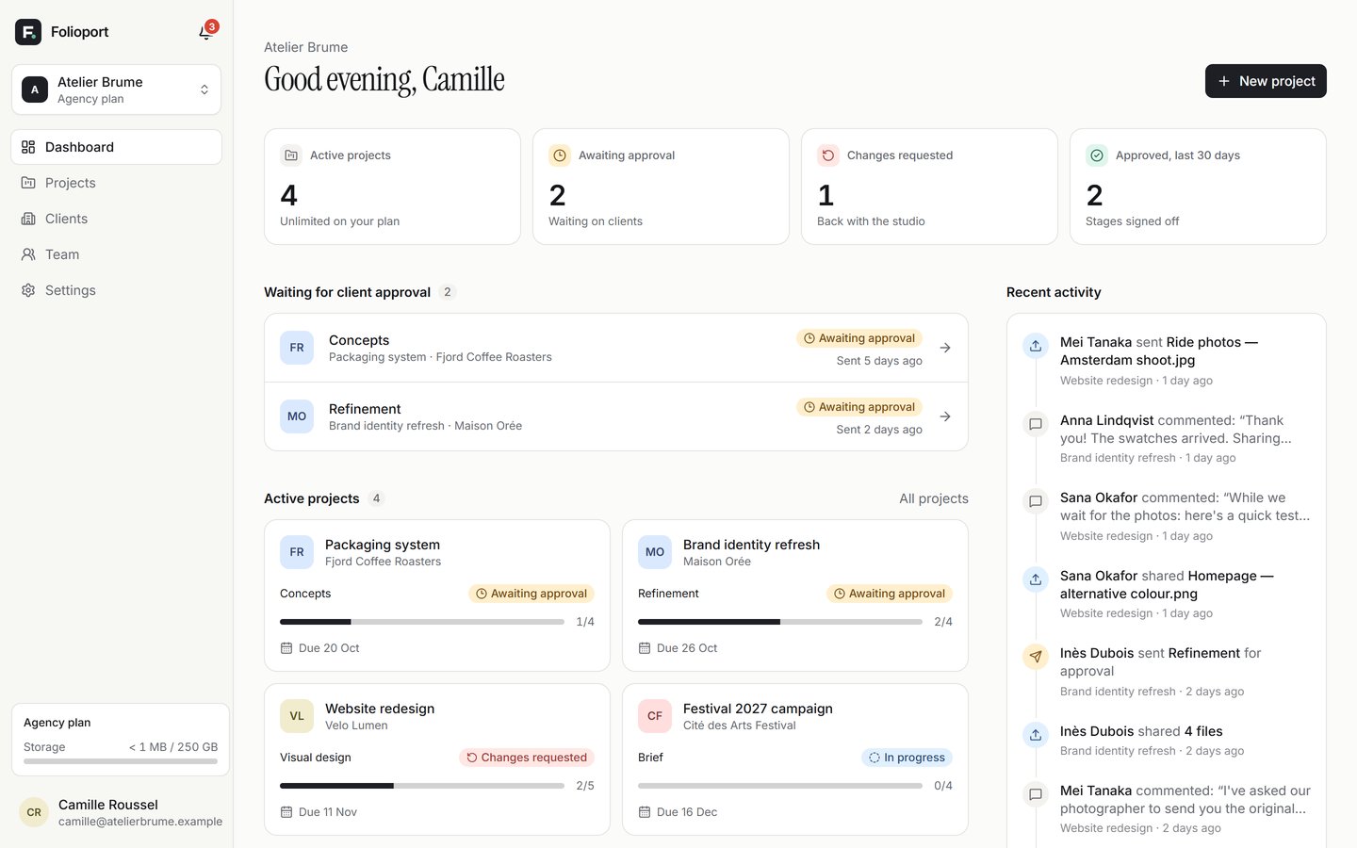Create a New project

pos(1266,81)
